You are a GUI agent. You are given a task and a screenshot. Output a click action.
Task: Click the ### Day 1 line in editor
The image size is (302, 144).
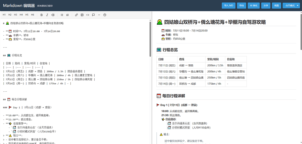(27, 107)
